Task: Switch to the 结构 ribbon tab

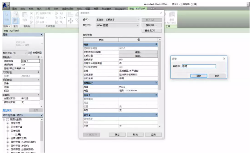Action: pos(23,8)
